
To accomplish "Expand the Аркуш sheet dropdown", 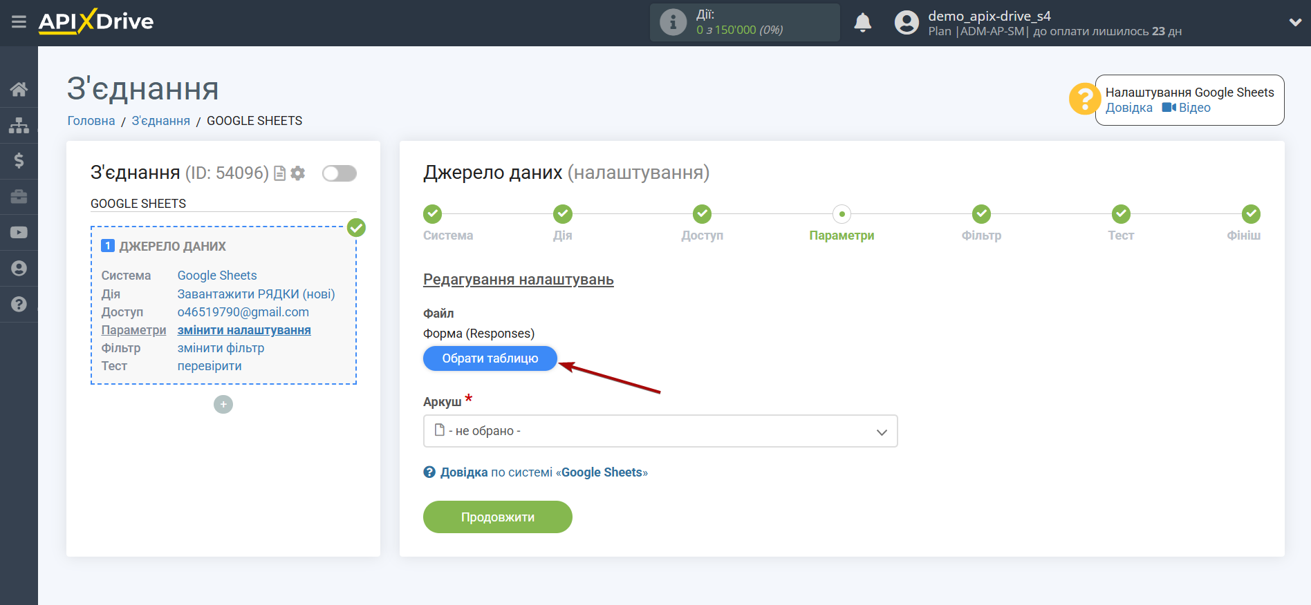I will click(660, 431).
